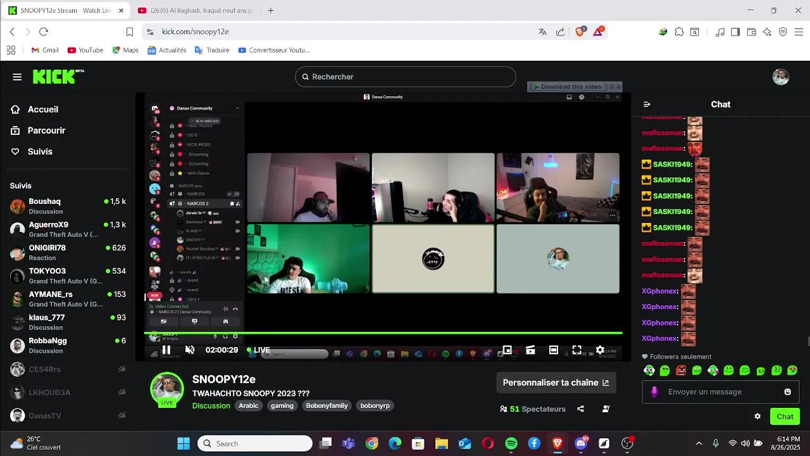Open followed channel RobbaNgg

(68, 345)
